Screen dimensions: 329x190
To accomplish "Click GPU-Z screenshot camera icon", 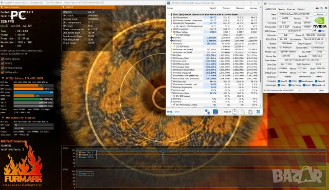I will point(317,8).
